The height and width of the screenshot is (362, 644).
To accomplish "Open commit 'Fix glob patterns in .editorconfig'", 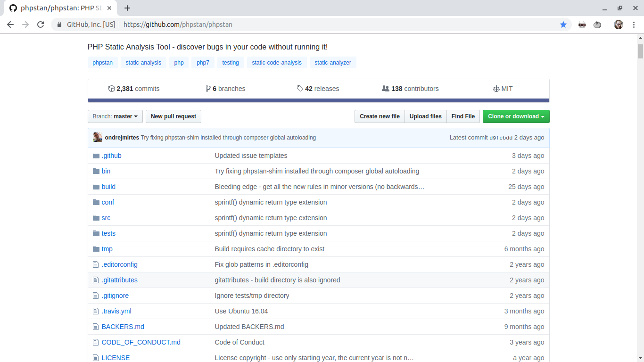I will [262, 264].
